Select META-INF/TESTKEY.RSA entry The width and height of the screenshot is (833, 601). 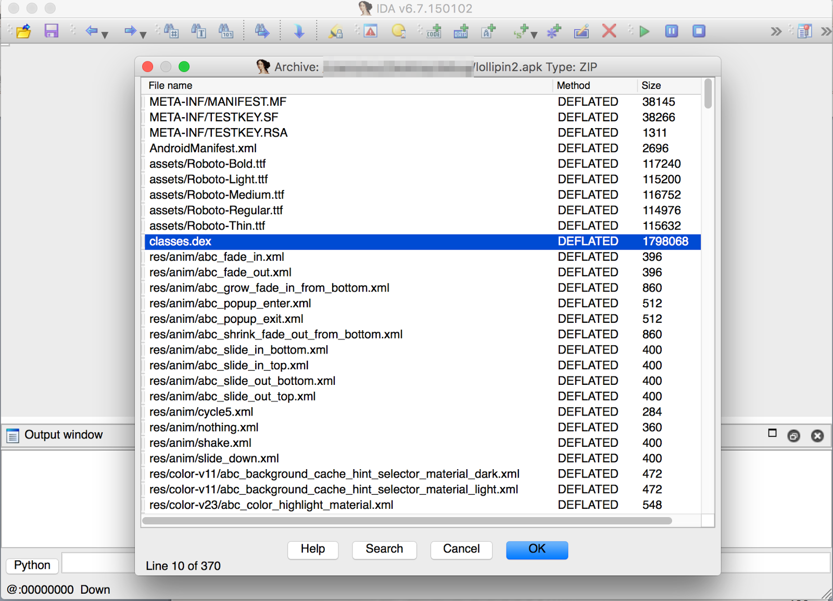point(423,133)
